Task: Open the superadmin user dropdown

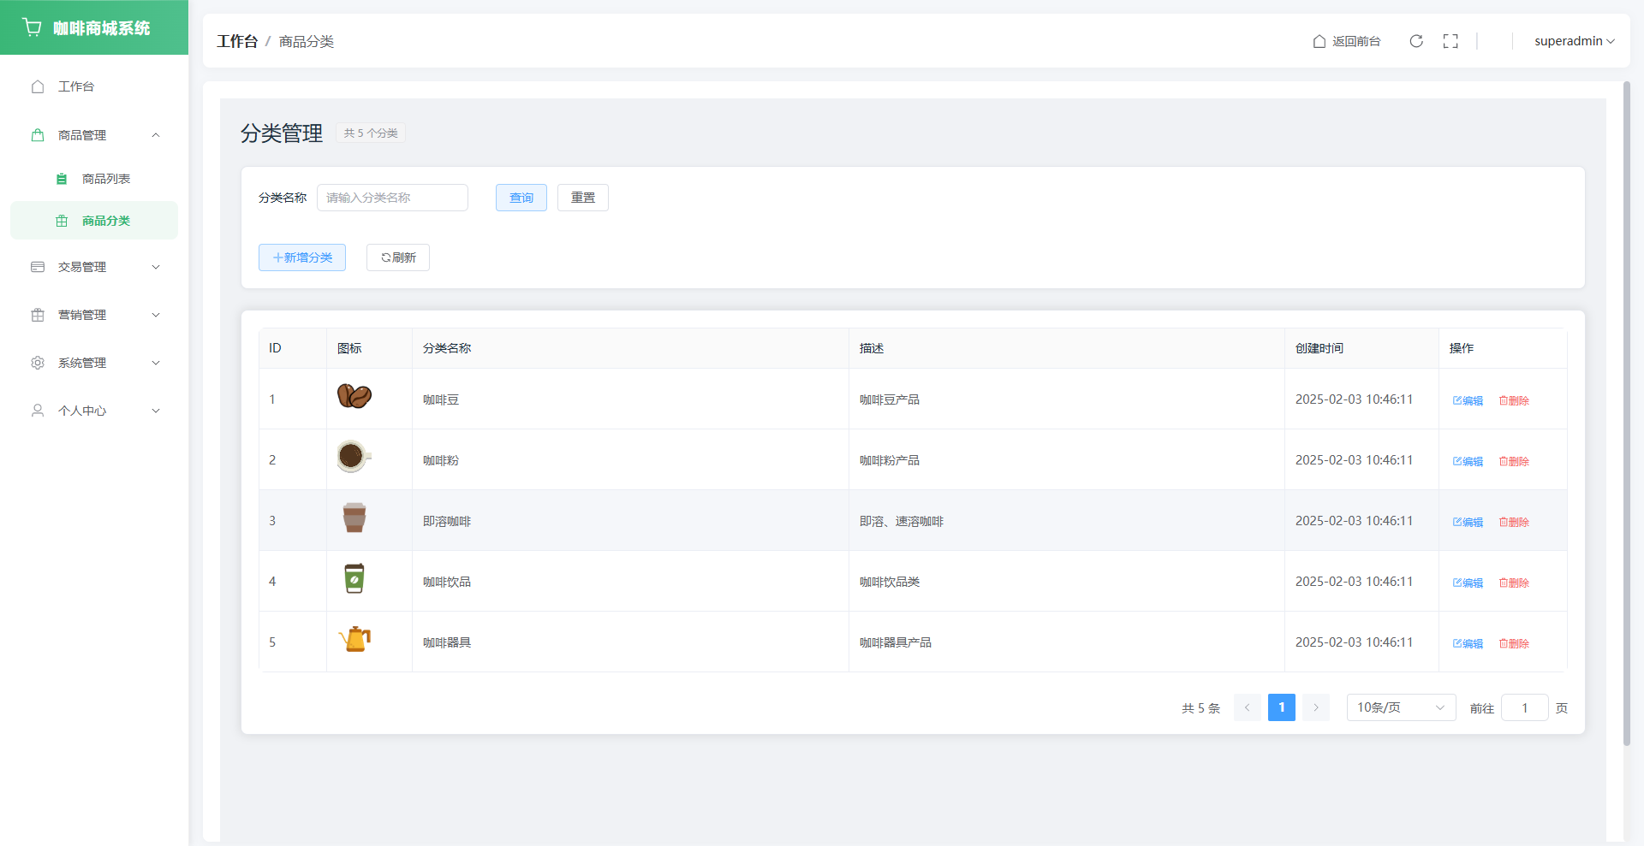Action: 1574,41
